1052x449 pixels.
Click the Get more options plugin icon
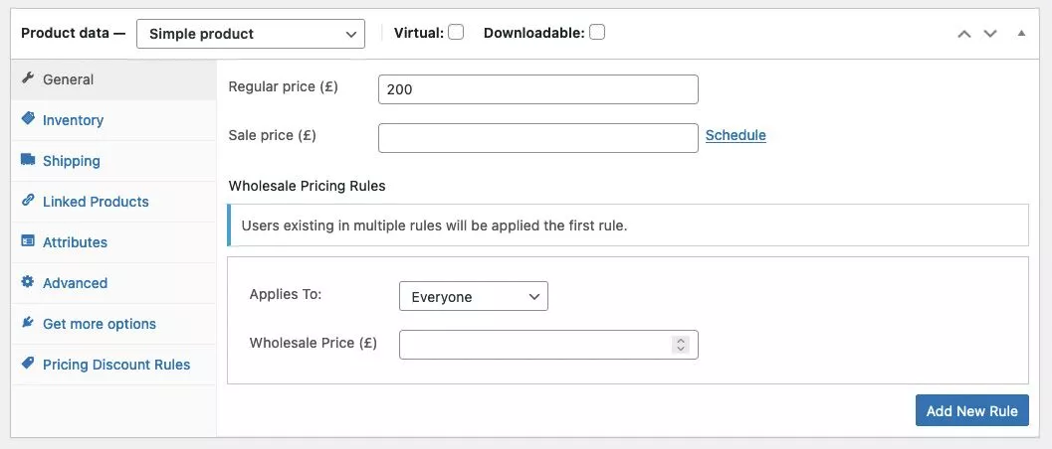click(28, 324)
